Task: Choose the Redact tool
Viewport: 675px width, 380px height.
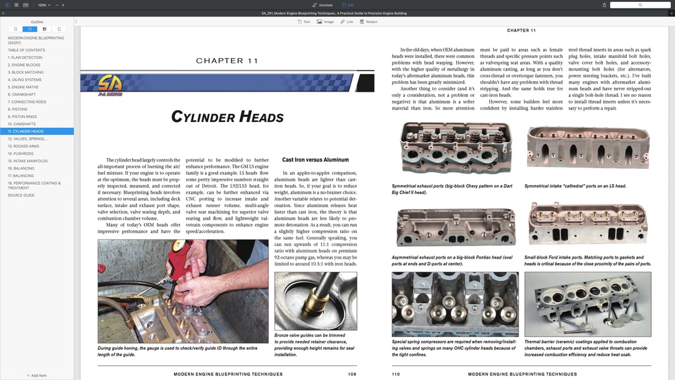Action: [x=367, y=22]
